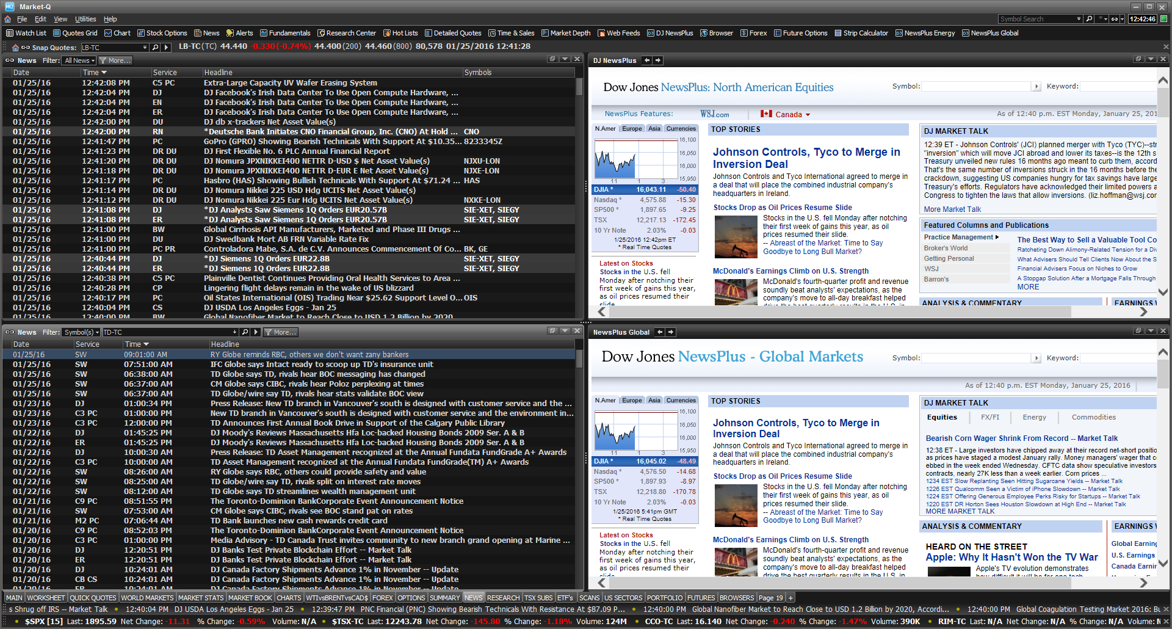Viewport: 1172px width, 629px height.
Task: Select the Commodities tab in Global Market Talk
Action: pyautogui.click(x=1094, y=417)
